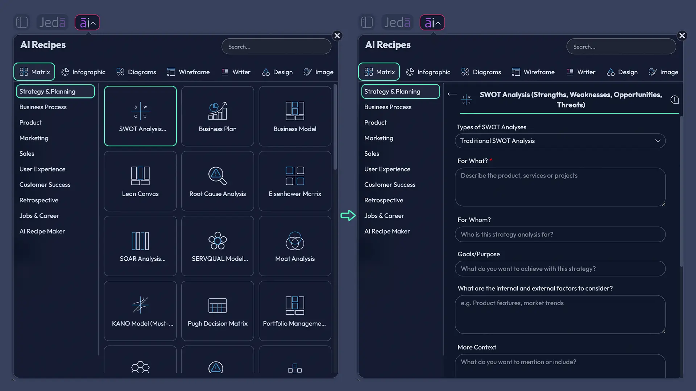Open the SOAR Analysis recipe card

click(140, 246)
